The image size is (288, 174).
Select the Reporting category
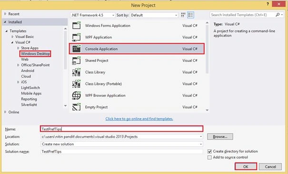coord(29,99)
